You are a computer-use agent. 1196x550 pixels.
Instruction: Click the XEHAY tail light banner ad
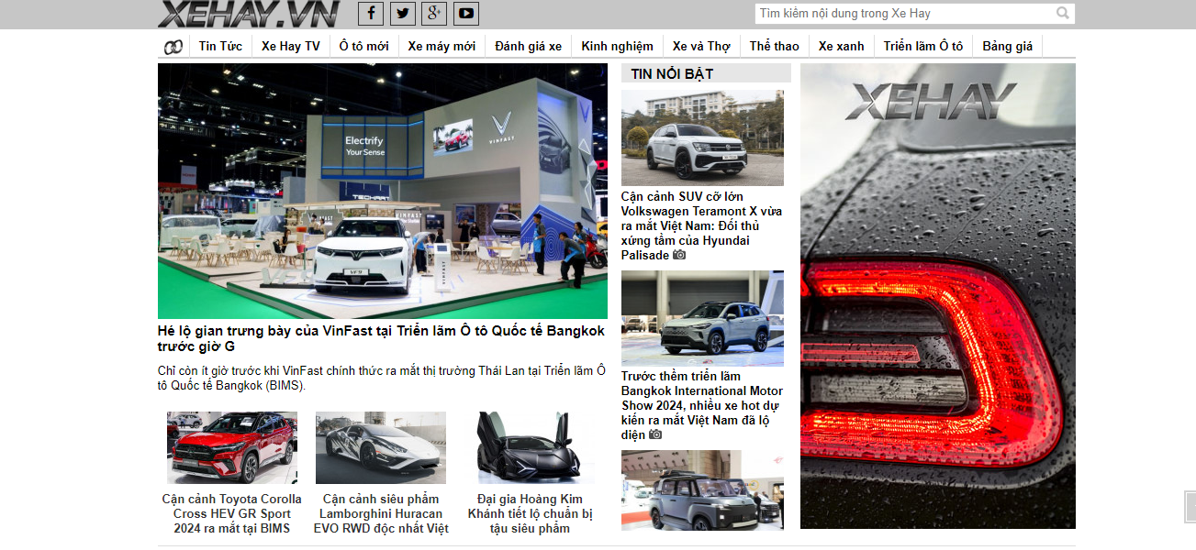point(938,296)
